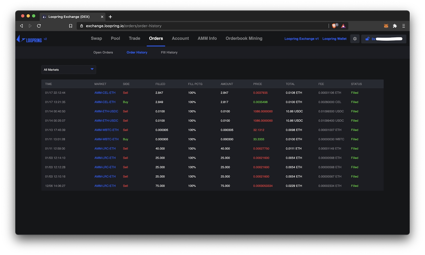425x255 pixels.
Task: Click the wallet address account button
Action: [384, 39]
